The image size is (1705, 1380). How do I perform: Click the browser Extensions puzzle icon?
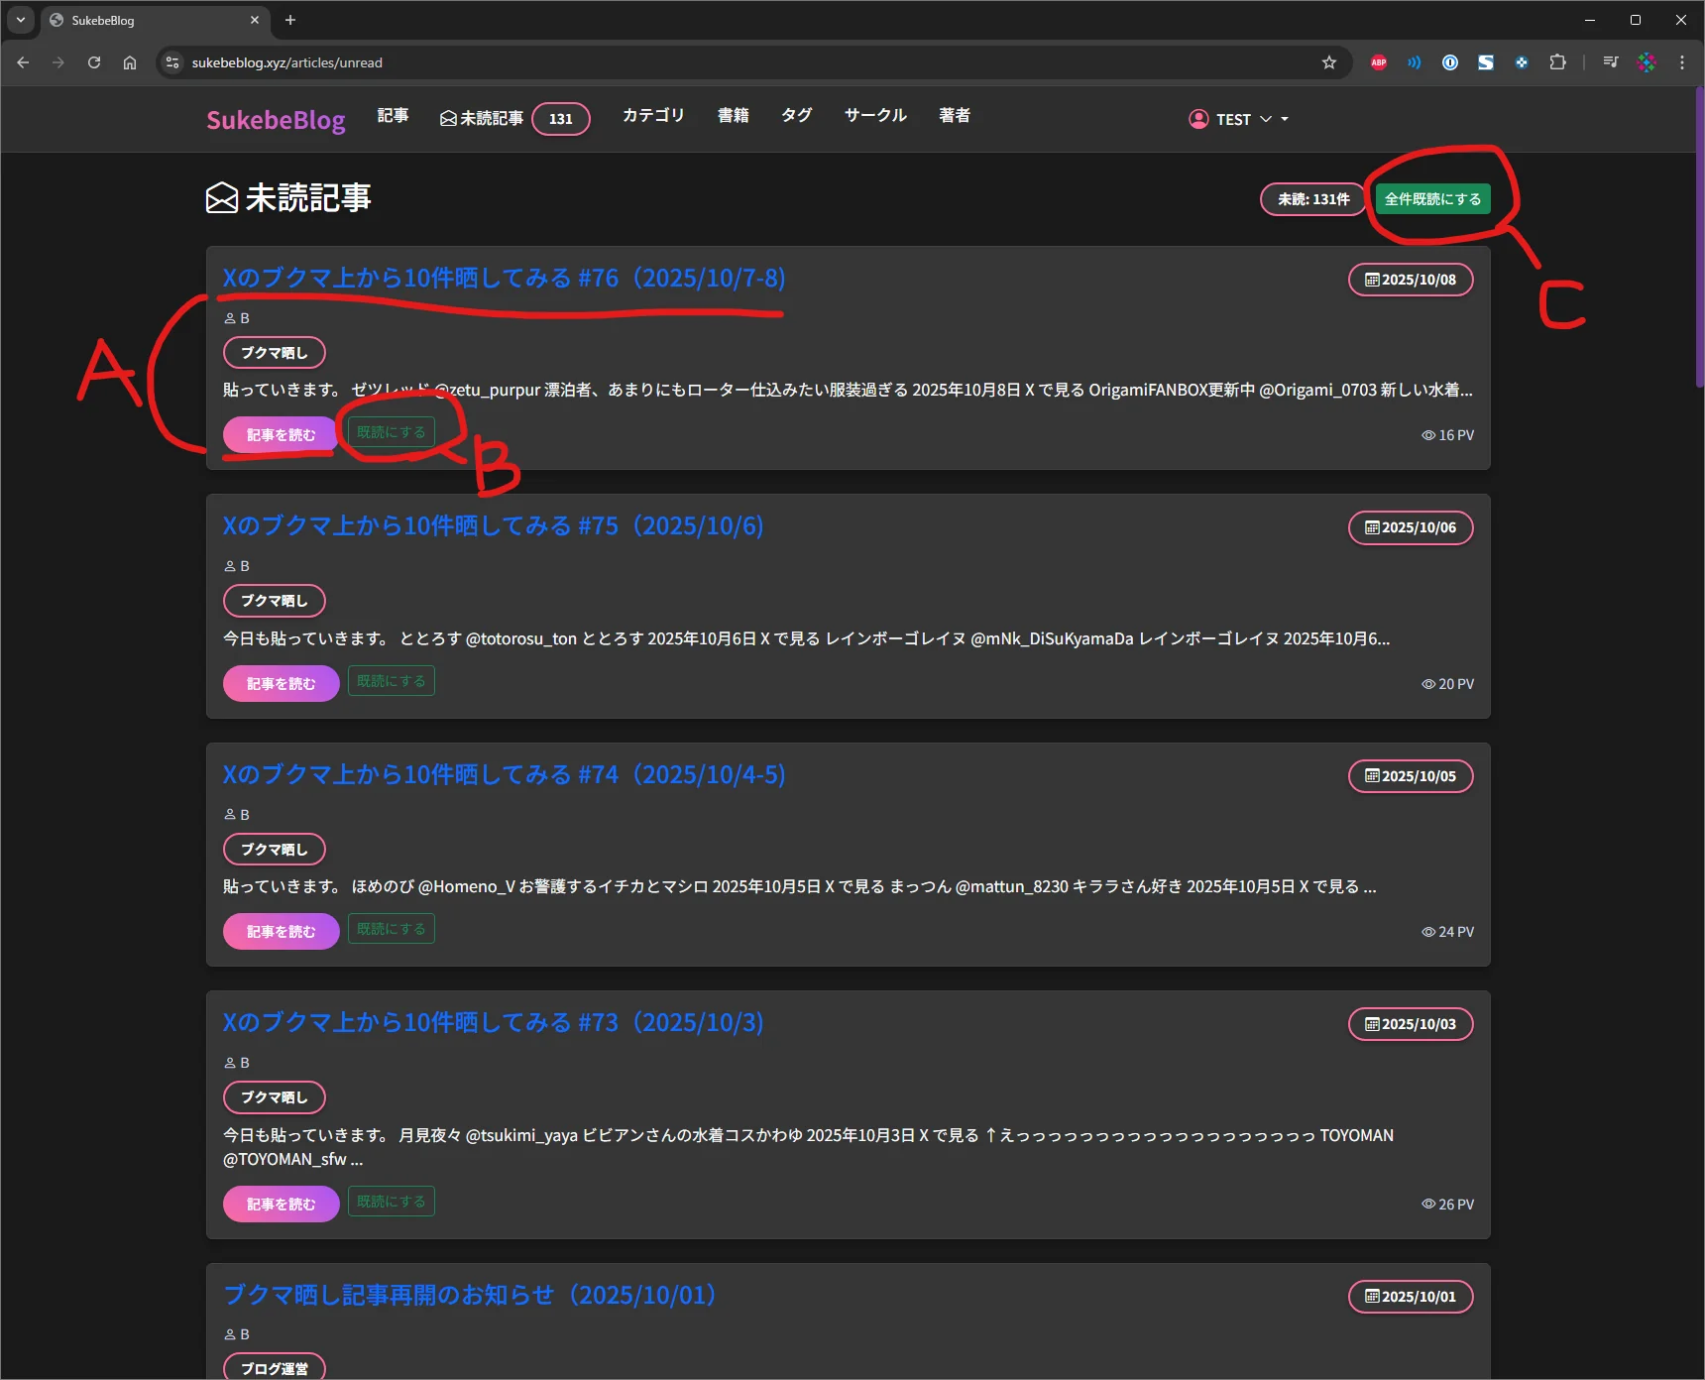(x=1557, y=62)
